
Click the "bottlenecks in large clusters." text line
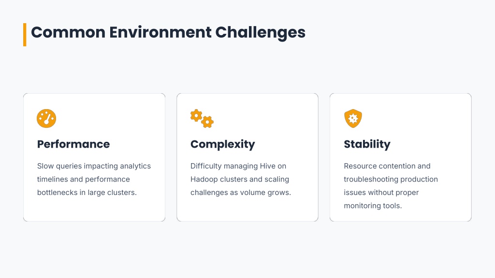click(x=87, y=193)
